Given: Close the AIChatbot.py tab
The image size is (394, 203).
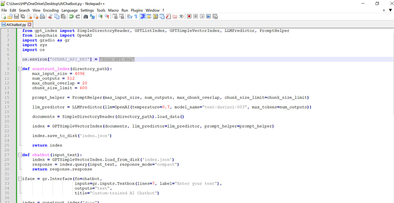Looking at the screenshot, I should (29, 25).
